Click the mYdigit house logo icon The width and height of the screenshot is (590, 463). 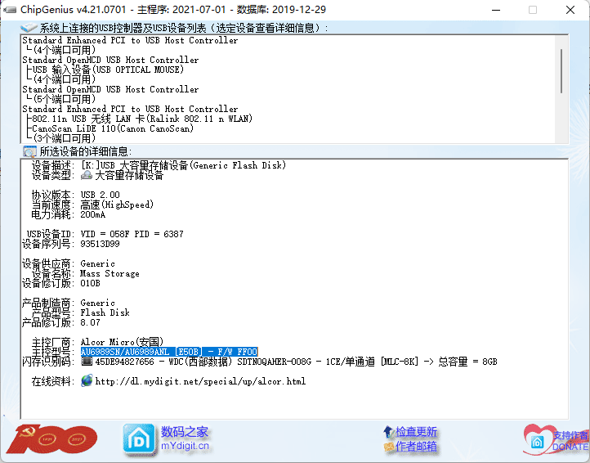[139, 439]
